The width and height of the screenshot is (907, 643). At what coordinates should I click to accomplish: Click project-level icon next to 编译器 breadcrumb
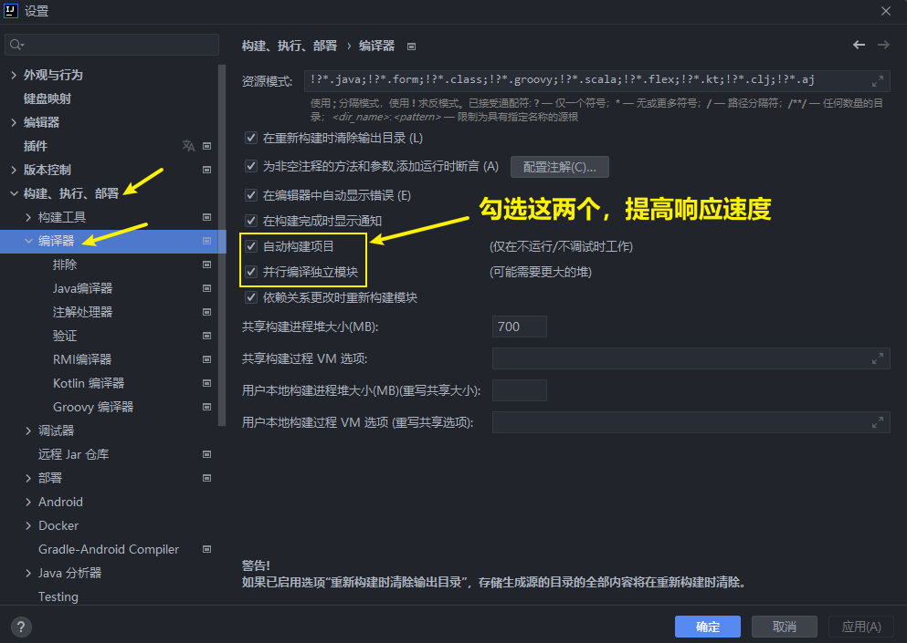coord(411,46)
